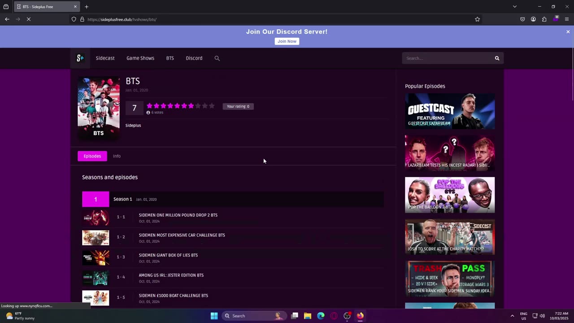Open Task View on taskbar

point(295,316)
